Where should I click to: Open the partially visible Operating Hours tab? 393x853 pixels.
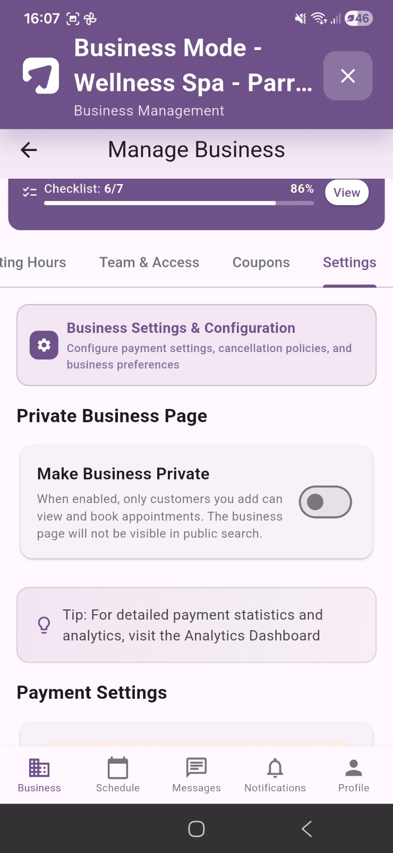(33, 263)
